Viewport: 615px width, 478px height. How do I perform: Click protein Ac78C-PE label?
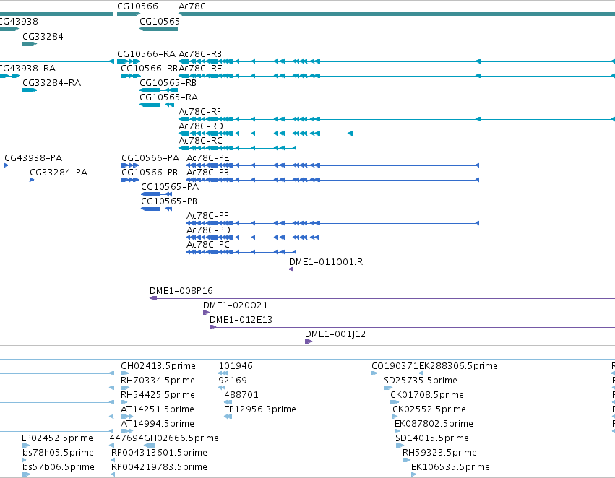coord(208,158)
